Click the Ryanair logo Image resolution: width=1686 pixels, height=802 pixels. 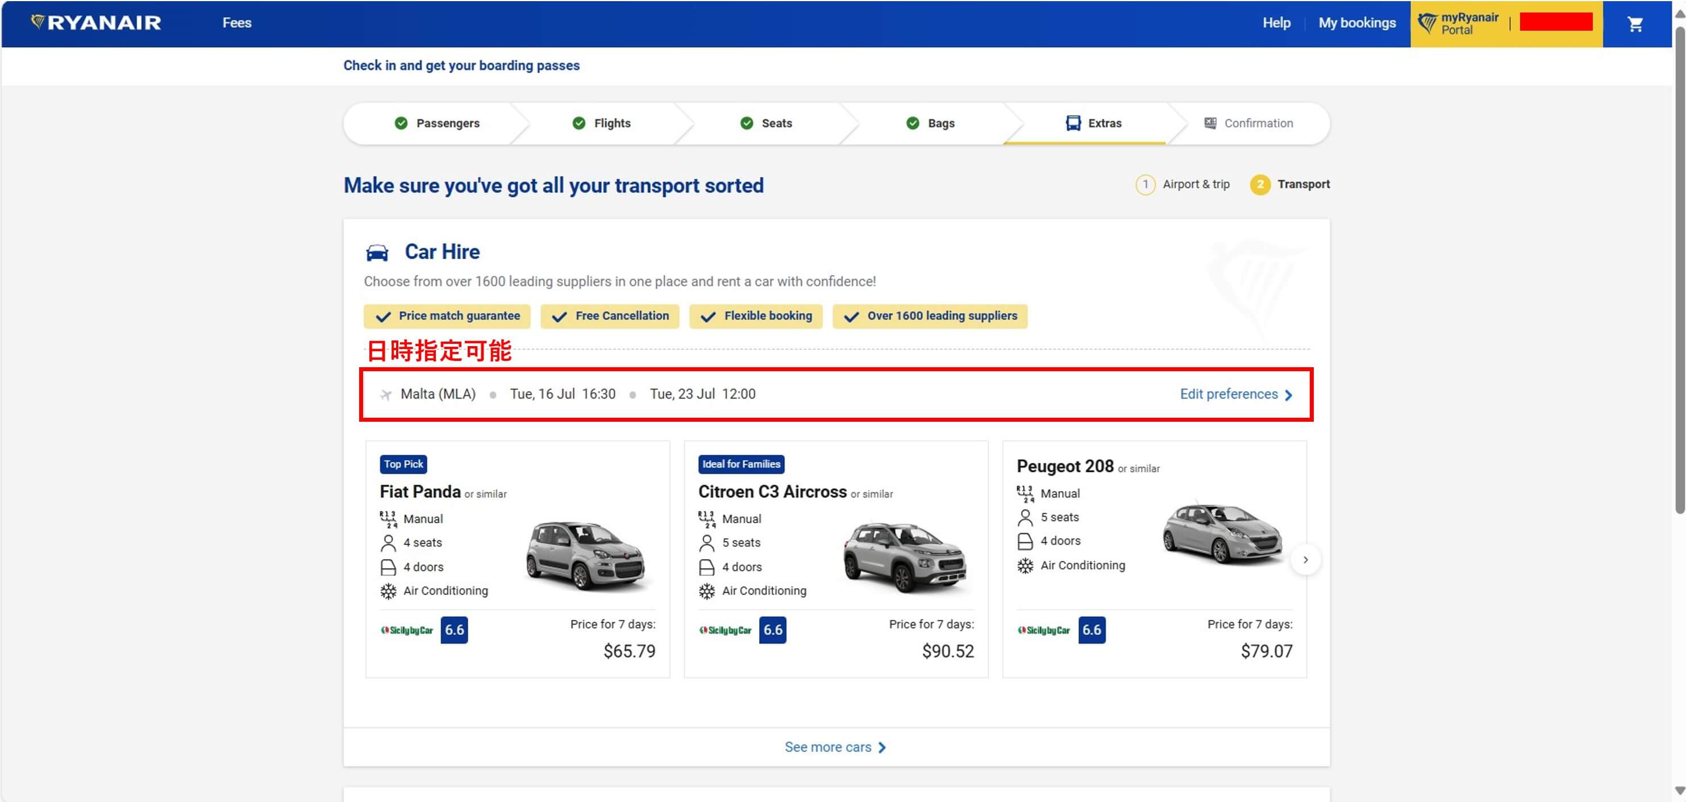coord(95,22)
